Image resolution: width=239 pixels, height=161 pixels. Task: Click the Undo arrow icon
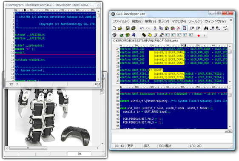[142, 28]
